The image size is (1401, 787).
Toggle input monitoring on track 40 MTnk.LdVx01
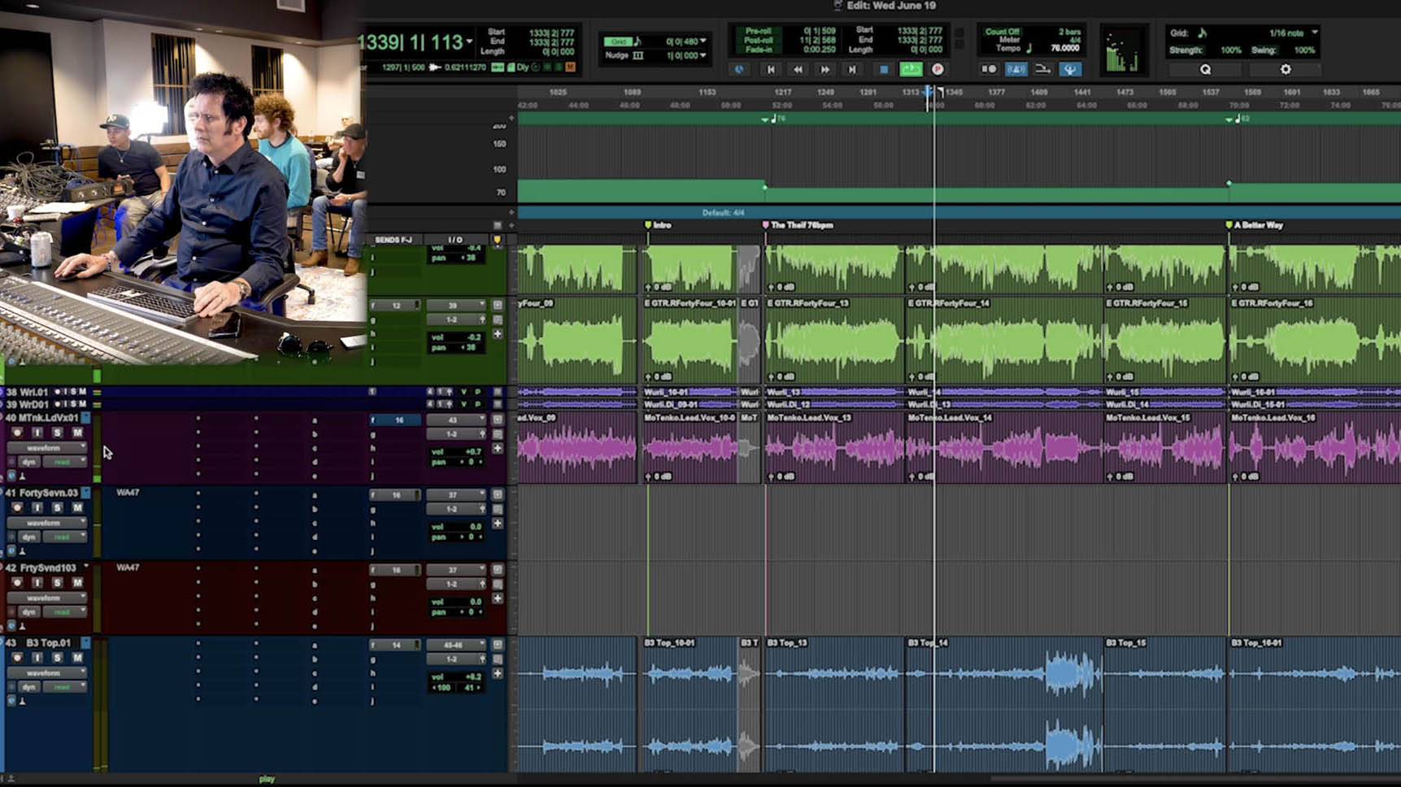(37, 433)
